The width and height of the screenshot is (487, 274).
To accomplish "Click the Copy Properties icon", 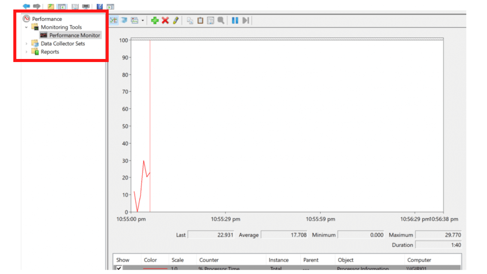I will tap(190, 20).
